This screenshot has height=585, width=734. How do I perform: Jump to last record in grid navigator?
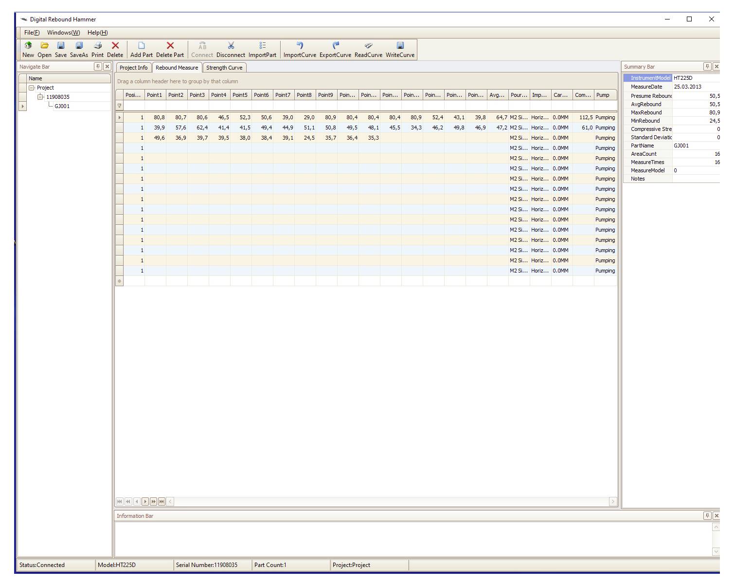point(162,501)
